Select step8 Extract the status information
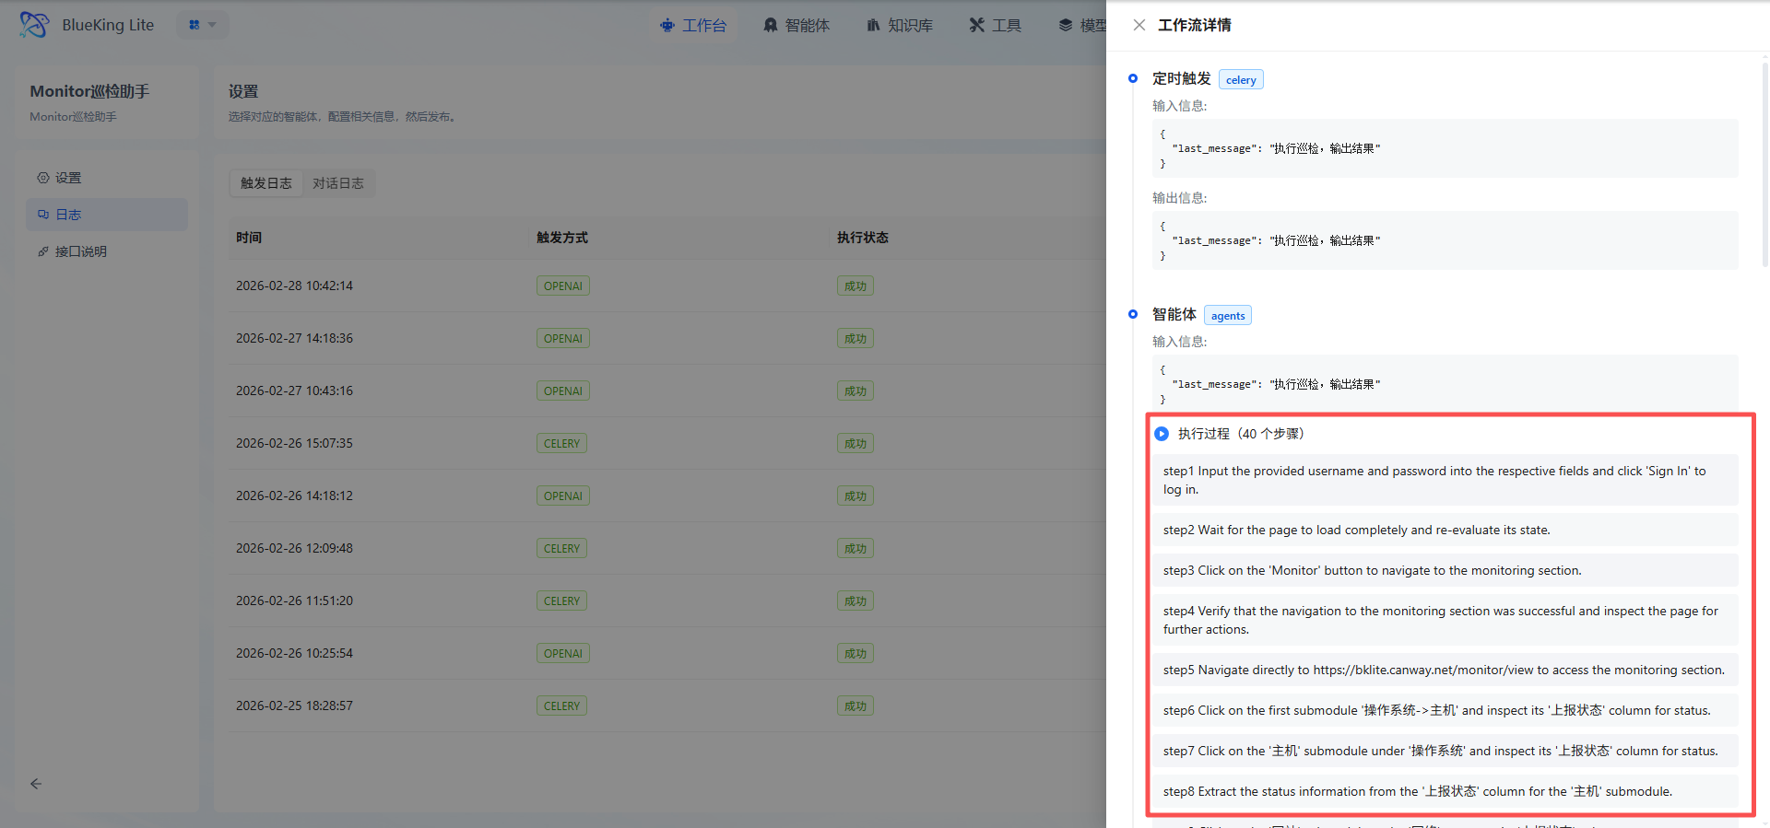This screenshot has width=1770, height=828. pyautogui.click(x=1445, y=791)
